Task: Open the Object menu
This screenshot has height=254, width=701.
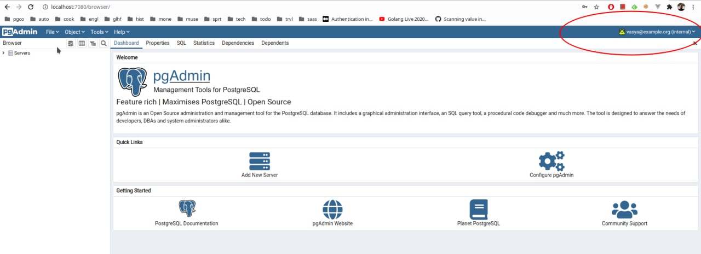Action: (x=74, y=32)
